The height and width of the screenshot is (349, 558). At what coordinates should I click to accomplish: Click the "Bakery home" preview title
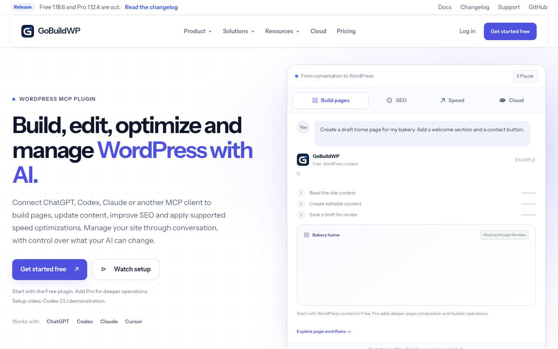point(326,235)
